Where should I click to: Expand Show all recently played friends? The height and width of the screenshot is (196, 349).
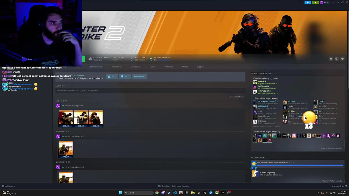pos(266,126)
